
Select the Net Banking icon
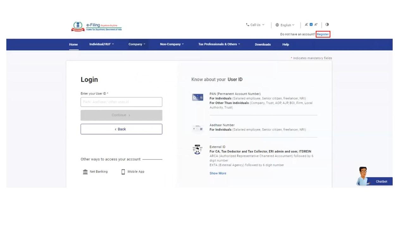click(85, 172)
